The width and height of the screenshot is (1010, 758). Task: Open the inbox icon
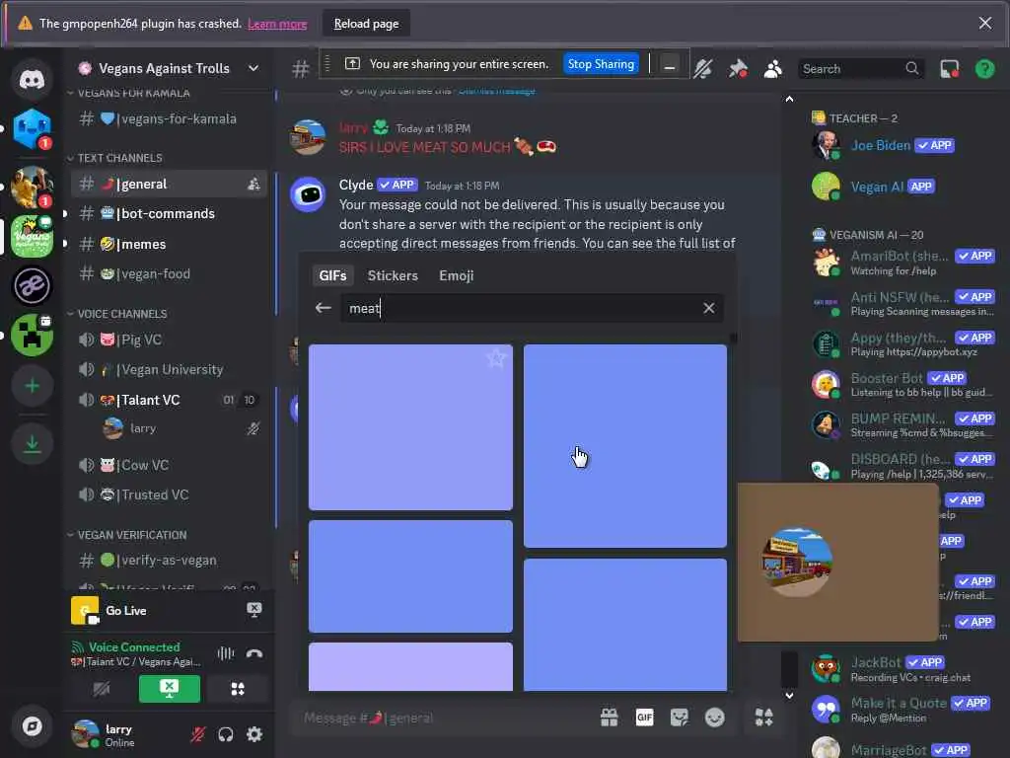tap(950, 69)
